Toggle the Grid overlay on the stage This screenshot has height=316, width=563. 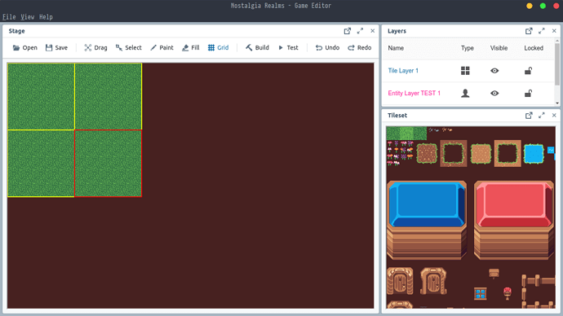(x=218, y=48)
